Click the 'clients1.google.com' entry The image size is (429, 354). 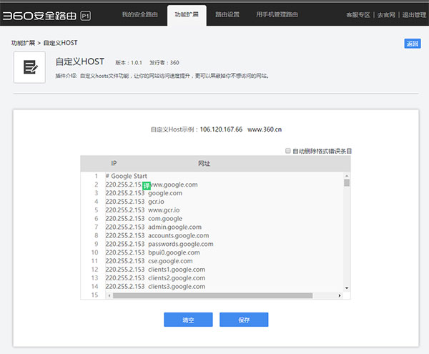pos(177,270)
